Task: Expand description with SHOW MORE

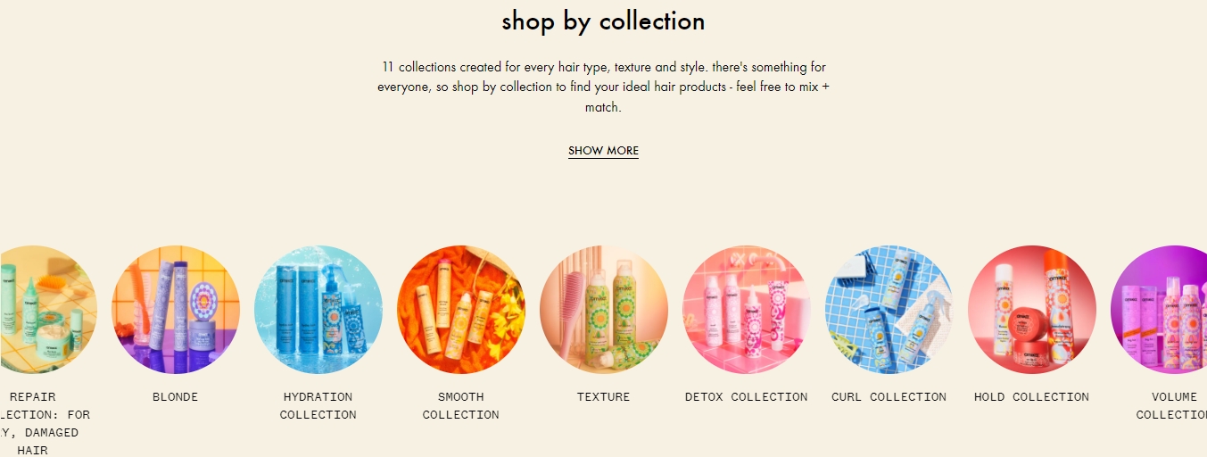Action: coord(603,151)
